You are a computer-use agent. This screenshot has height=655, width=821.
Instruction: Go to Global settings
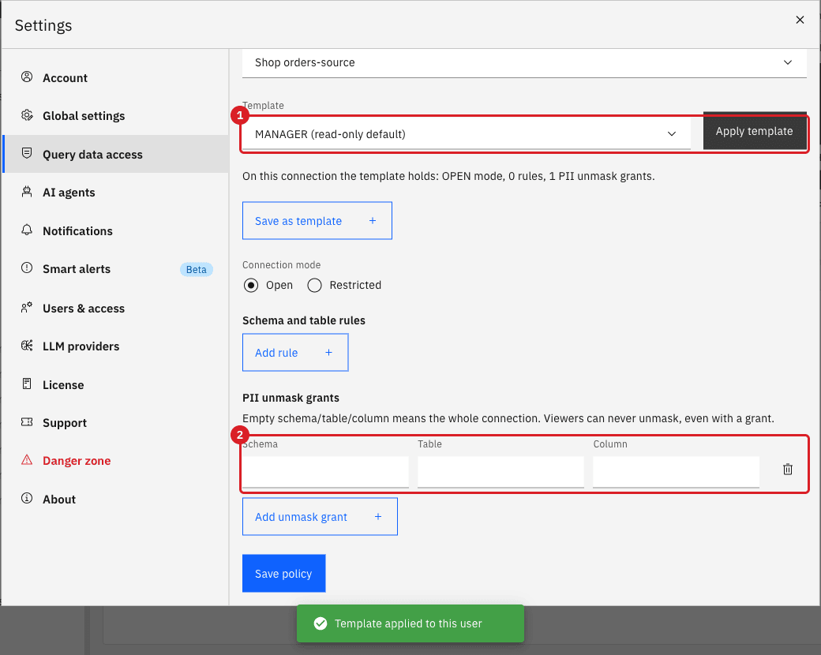[115, 116]
